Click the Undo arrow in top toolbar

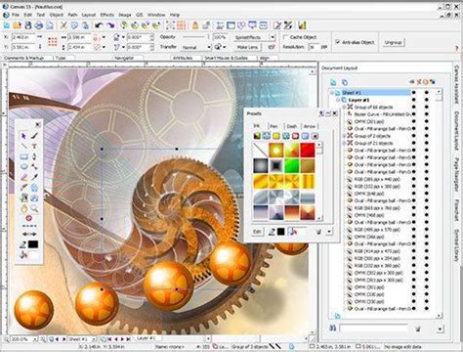(99, 25)
